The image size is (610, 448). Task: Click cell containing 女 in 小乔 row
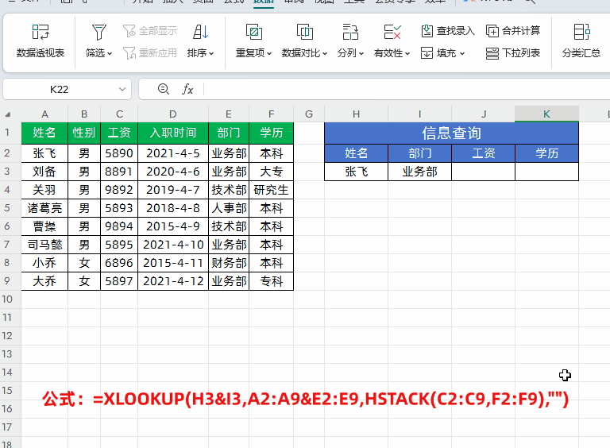84,263
